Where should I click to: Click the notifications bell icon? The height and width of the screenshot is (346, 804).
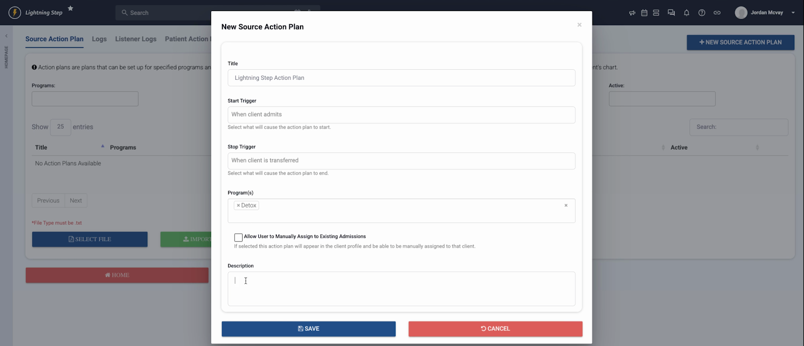tap(686, 13)
